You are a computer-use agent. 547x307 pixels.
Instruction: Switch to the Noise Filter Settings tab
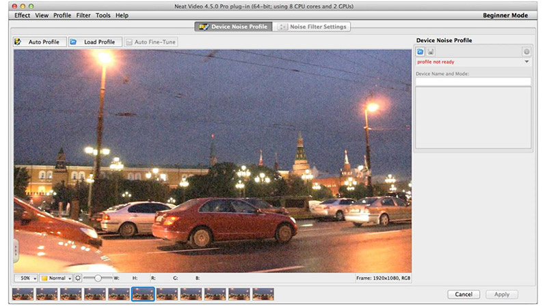coord(312,27)
